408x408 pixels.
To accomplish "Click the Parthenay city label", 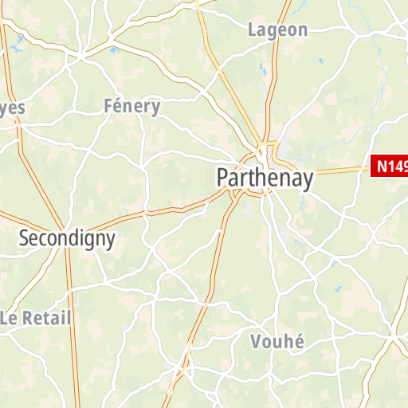I will pos(265,178).
